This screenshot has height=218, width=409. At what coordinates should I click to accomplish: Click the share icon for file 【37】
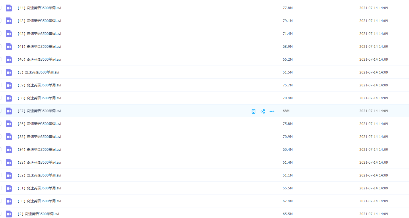(x=263, y=111)
